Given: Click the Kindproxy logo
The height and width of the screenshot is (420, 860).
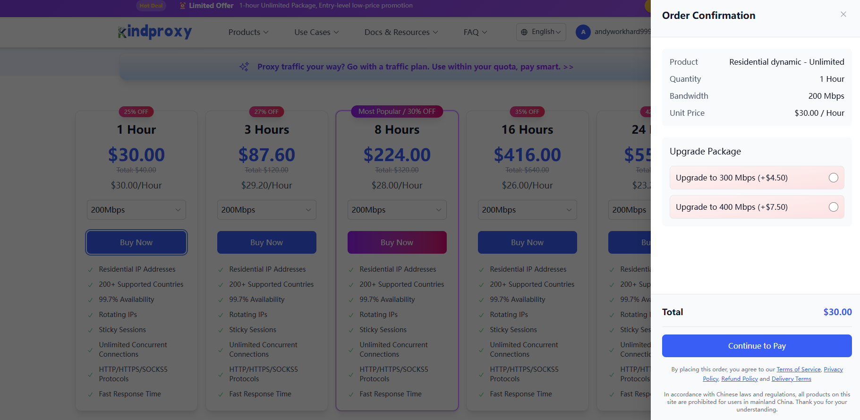Looking at the screenshot, I should pos(155,32).
